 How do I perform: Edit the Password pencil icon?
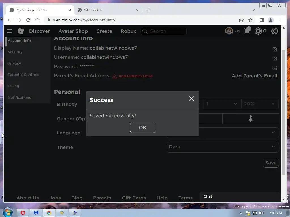[274, 68]
